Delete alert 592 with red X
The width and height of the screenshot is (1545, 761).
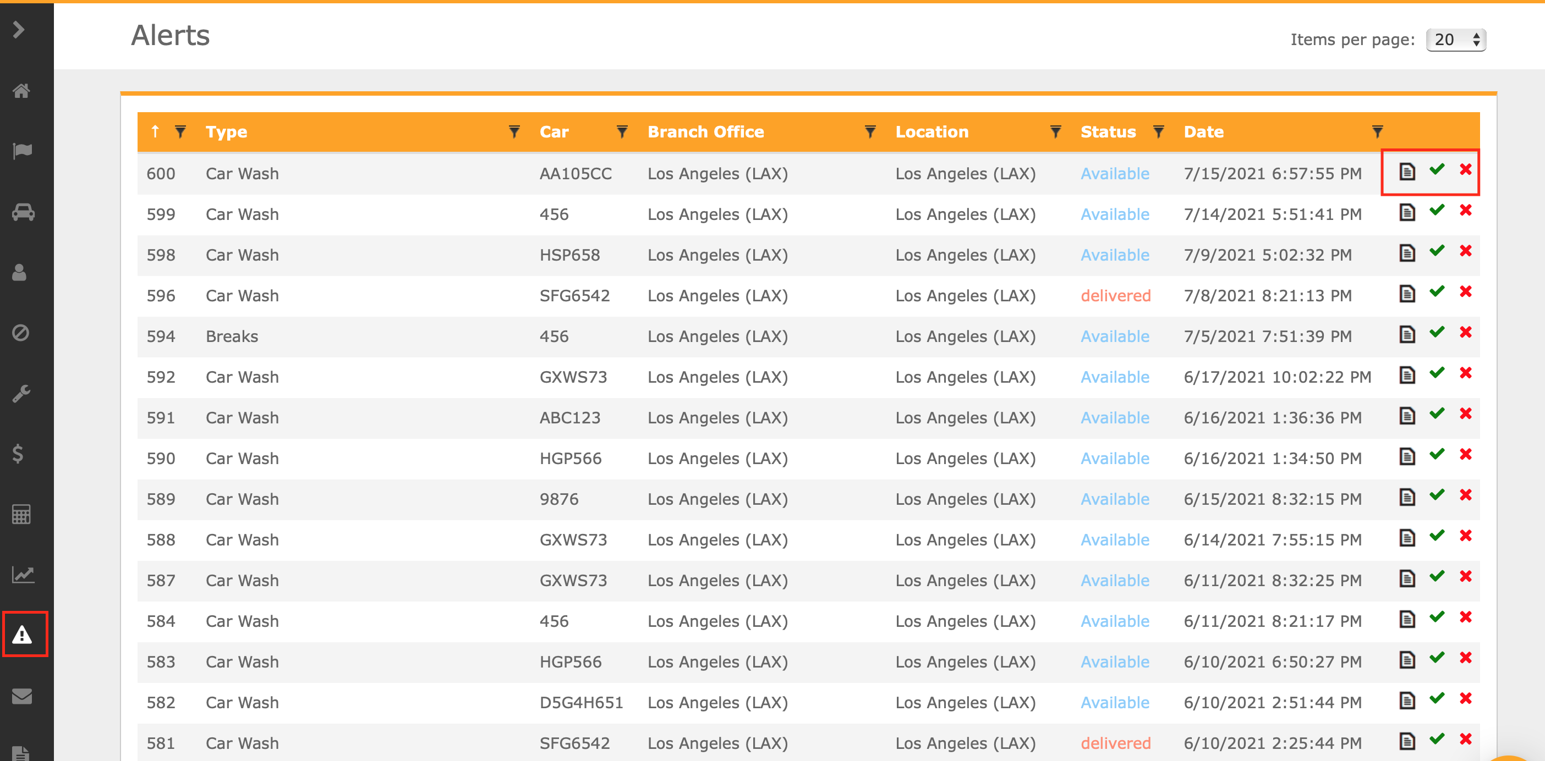pyautogui.click(x=1465, y=373)
